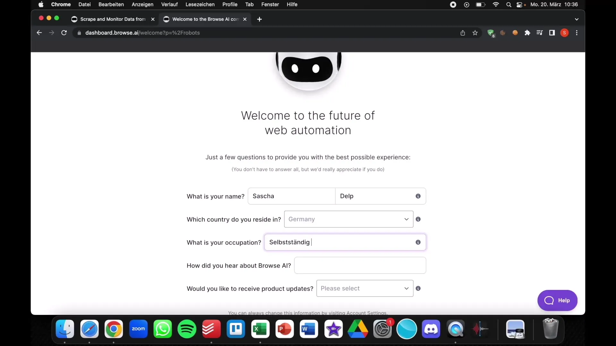
Task: Open the Chrome app menu
Action: [x=61, y=4]
